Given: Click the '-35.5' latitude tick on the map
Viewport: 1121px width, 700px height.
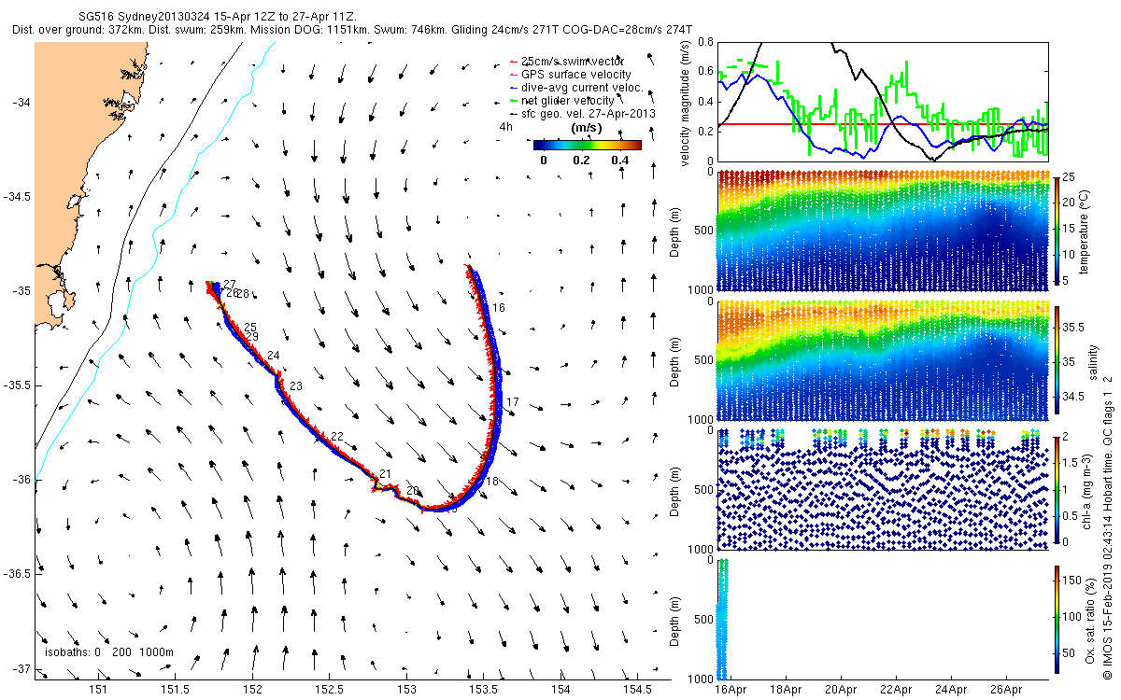Looking at the screenshot, I should pos(18,385).
